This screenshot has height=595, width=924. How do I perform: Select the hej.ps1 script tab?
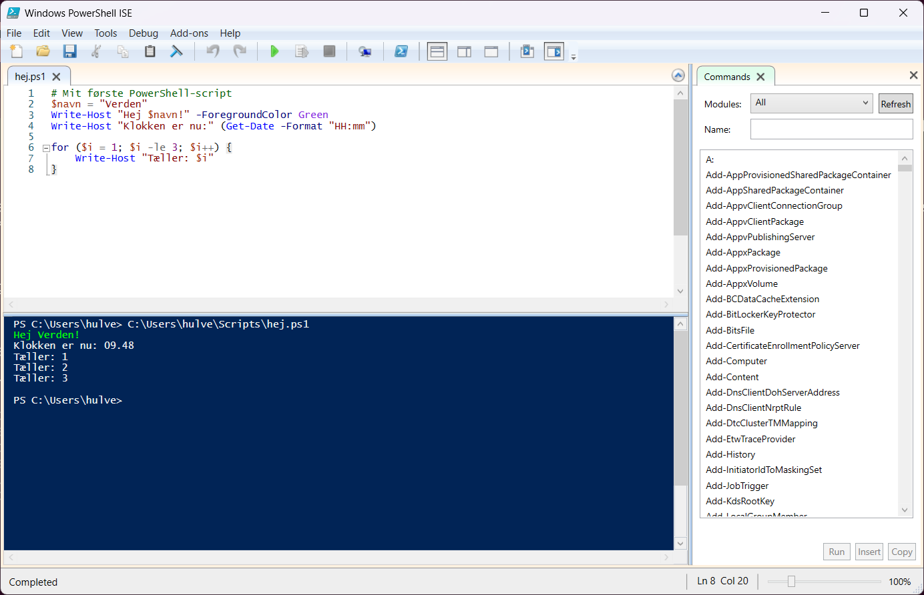(30, 77)
